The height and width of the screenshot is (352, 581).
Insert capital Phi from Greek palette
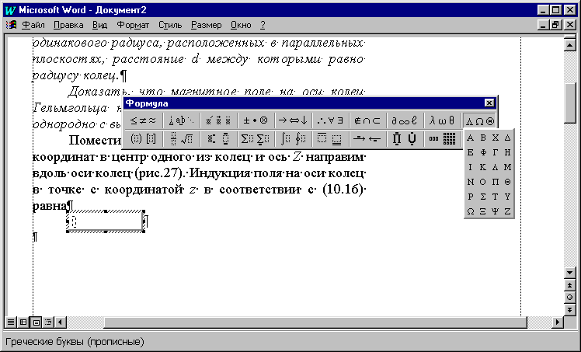(x=483, y=152)
